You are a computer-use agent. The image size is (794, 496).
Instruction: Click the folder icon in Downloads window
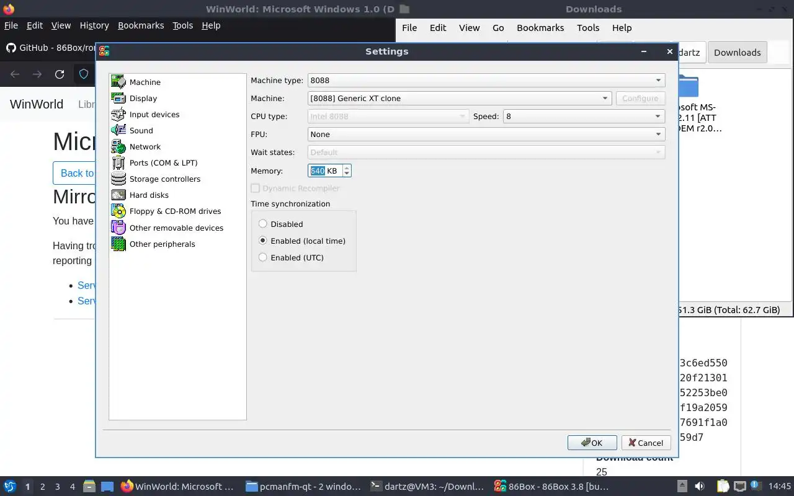pos(688,87)
